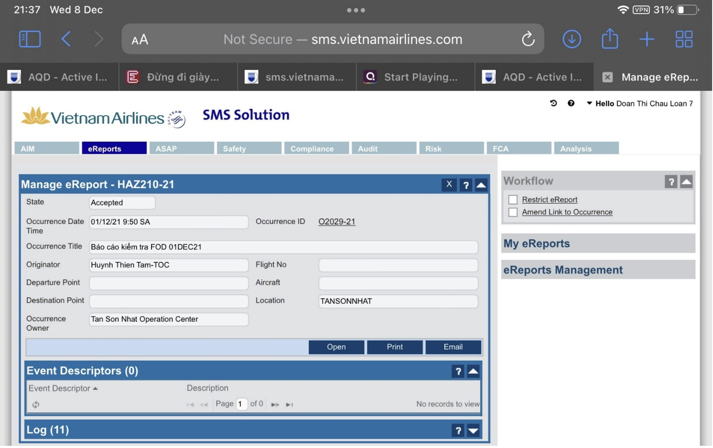Toggle Safari sidebar panel
Screen dimensions: 713x448
[30, 39]
